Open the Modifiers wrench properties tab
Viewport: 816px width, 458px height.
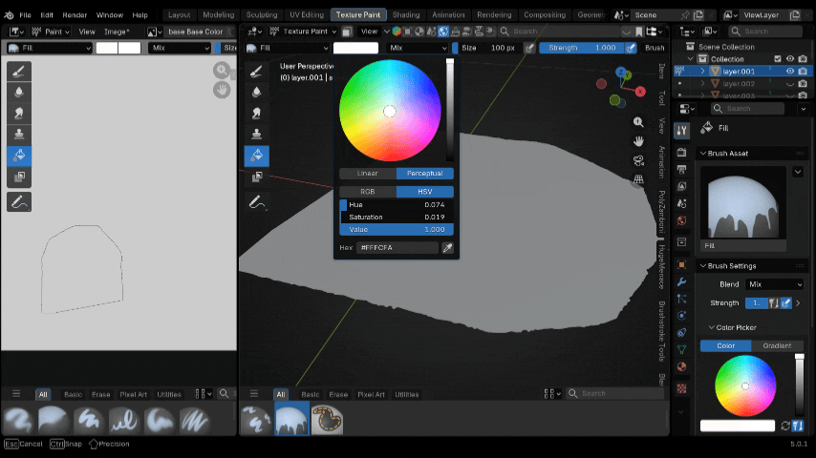click(x=681, y=281)
